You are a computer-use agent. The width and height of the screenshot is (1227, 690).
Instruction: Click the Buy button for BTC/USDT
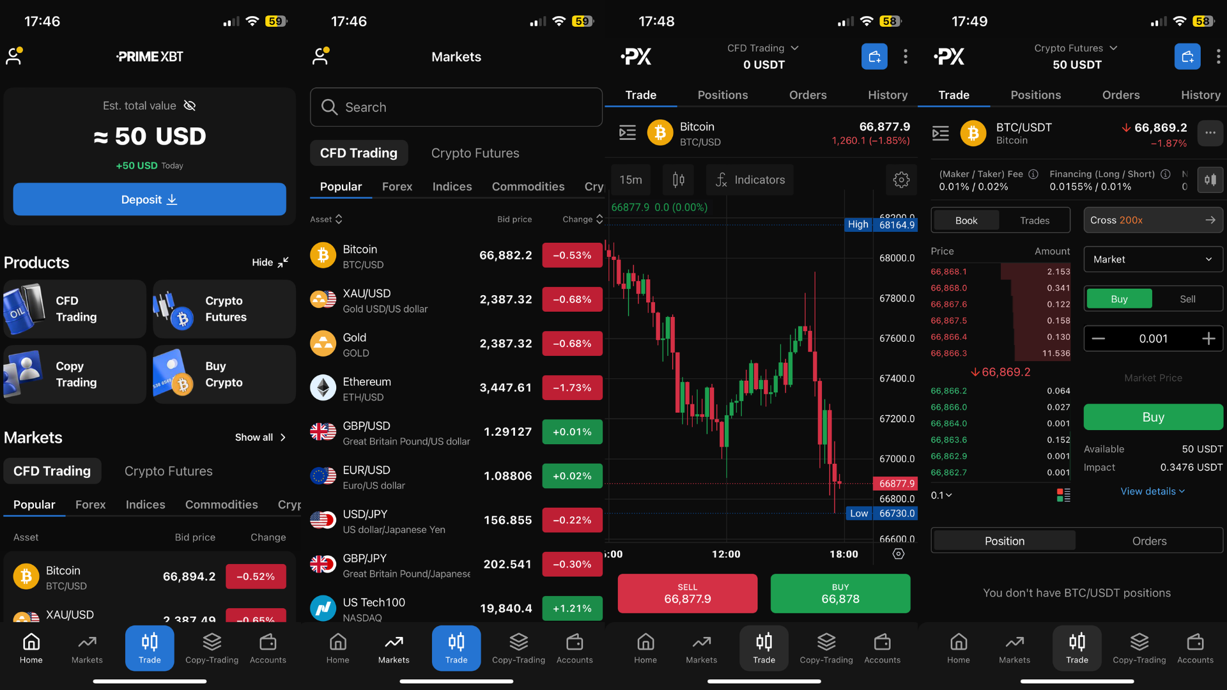point(1152,416)
